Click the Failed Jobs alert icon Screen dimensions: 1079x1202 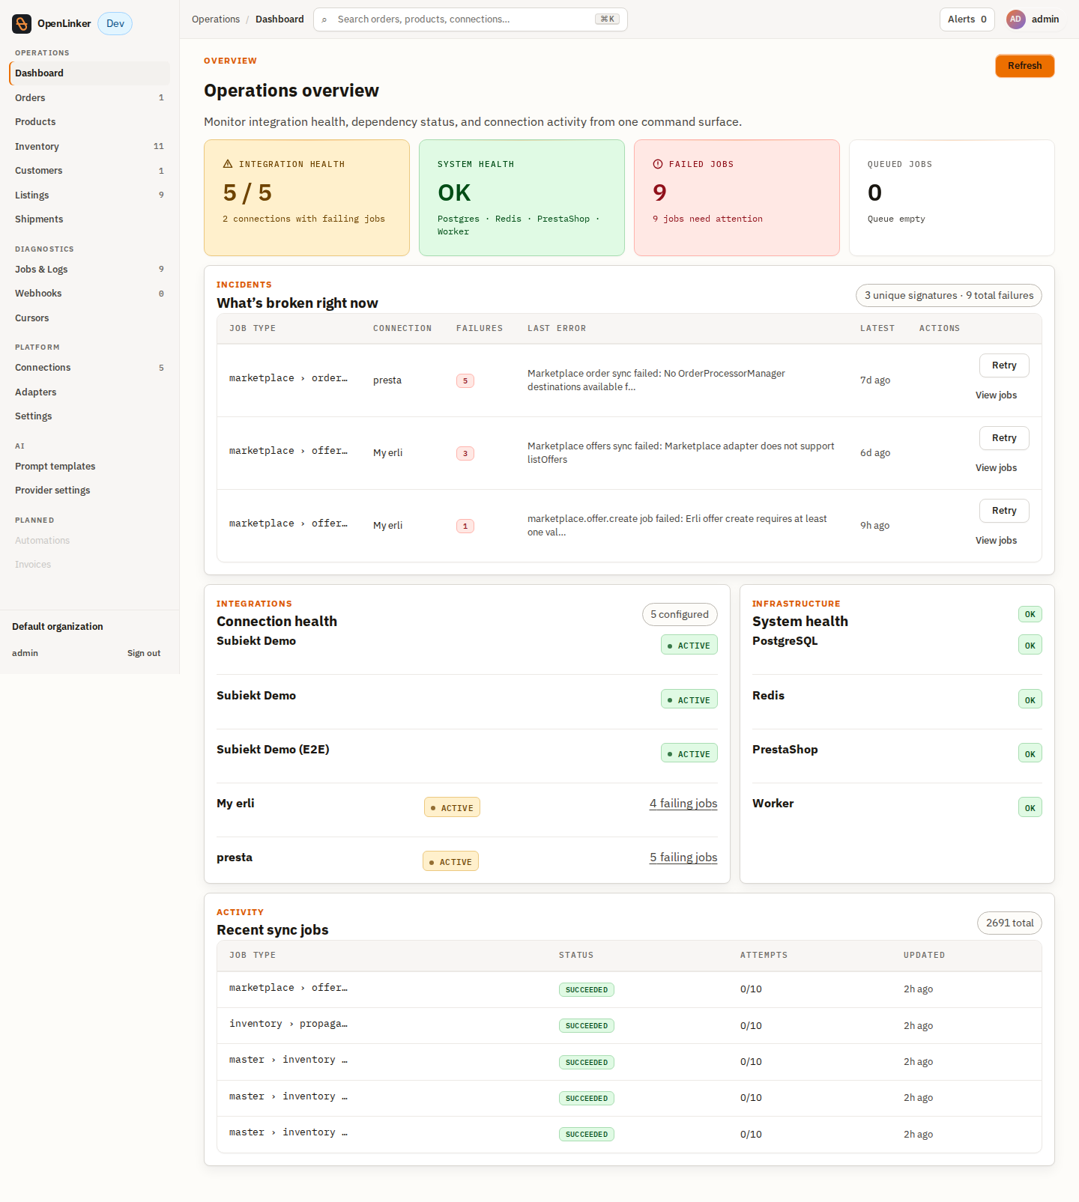(658, 164)
